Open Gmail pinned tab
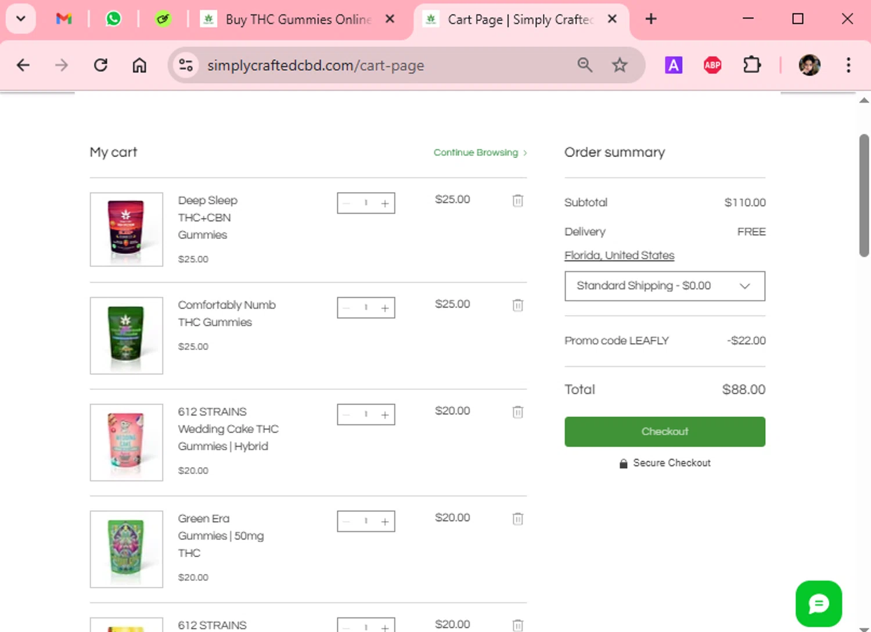 (64, 19)
